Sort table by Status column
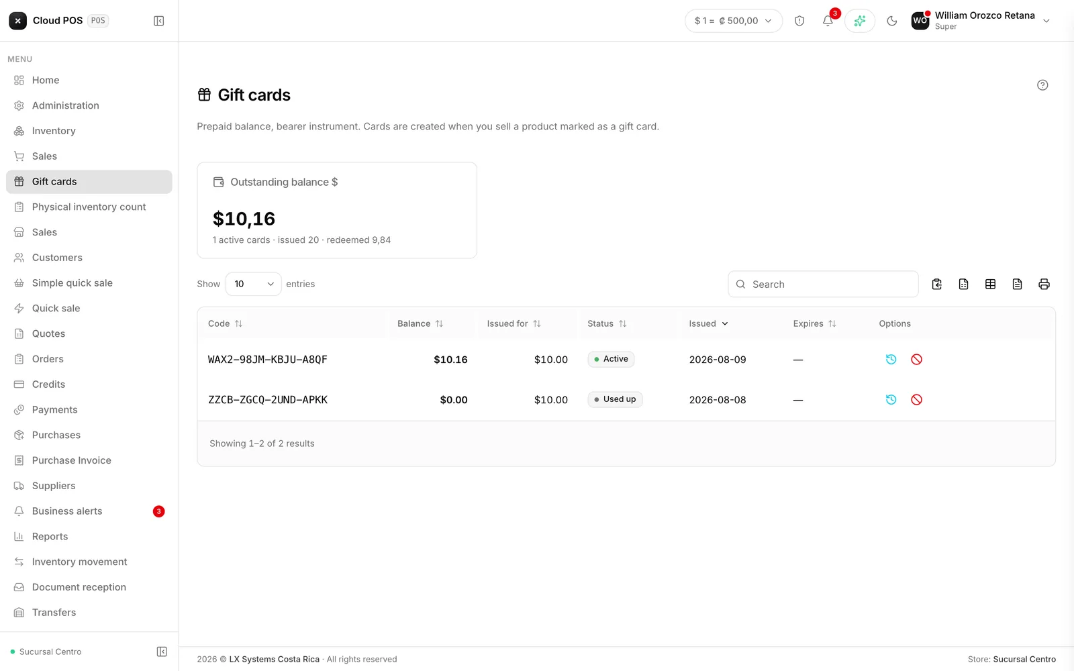The width and height of the screenshot is (1074, 671). tap(607, 323)
